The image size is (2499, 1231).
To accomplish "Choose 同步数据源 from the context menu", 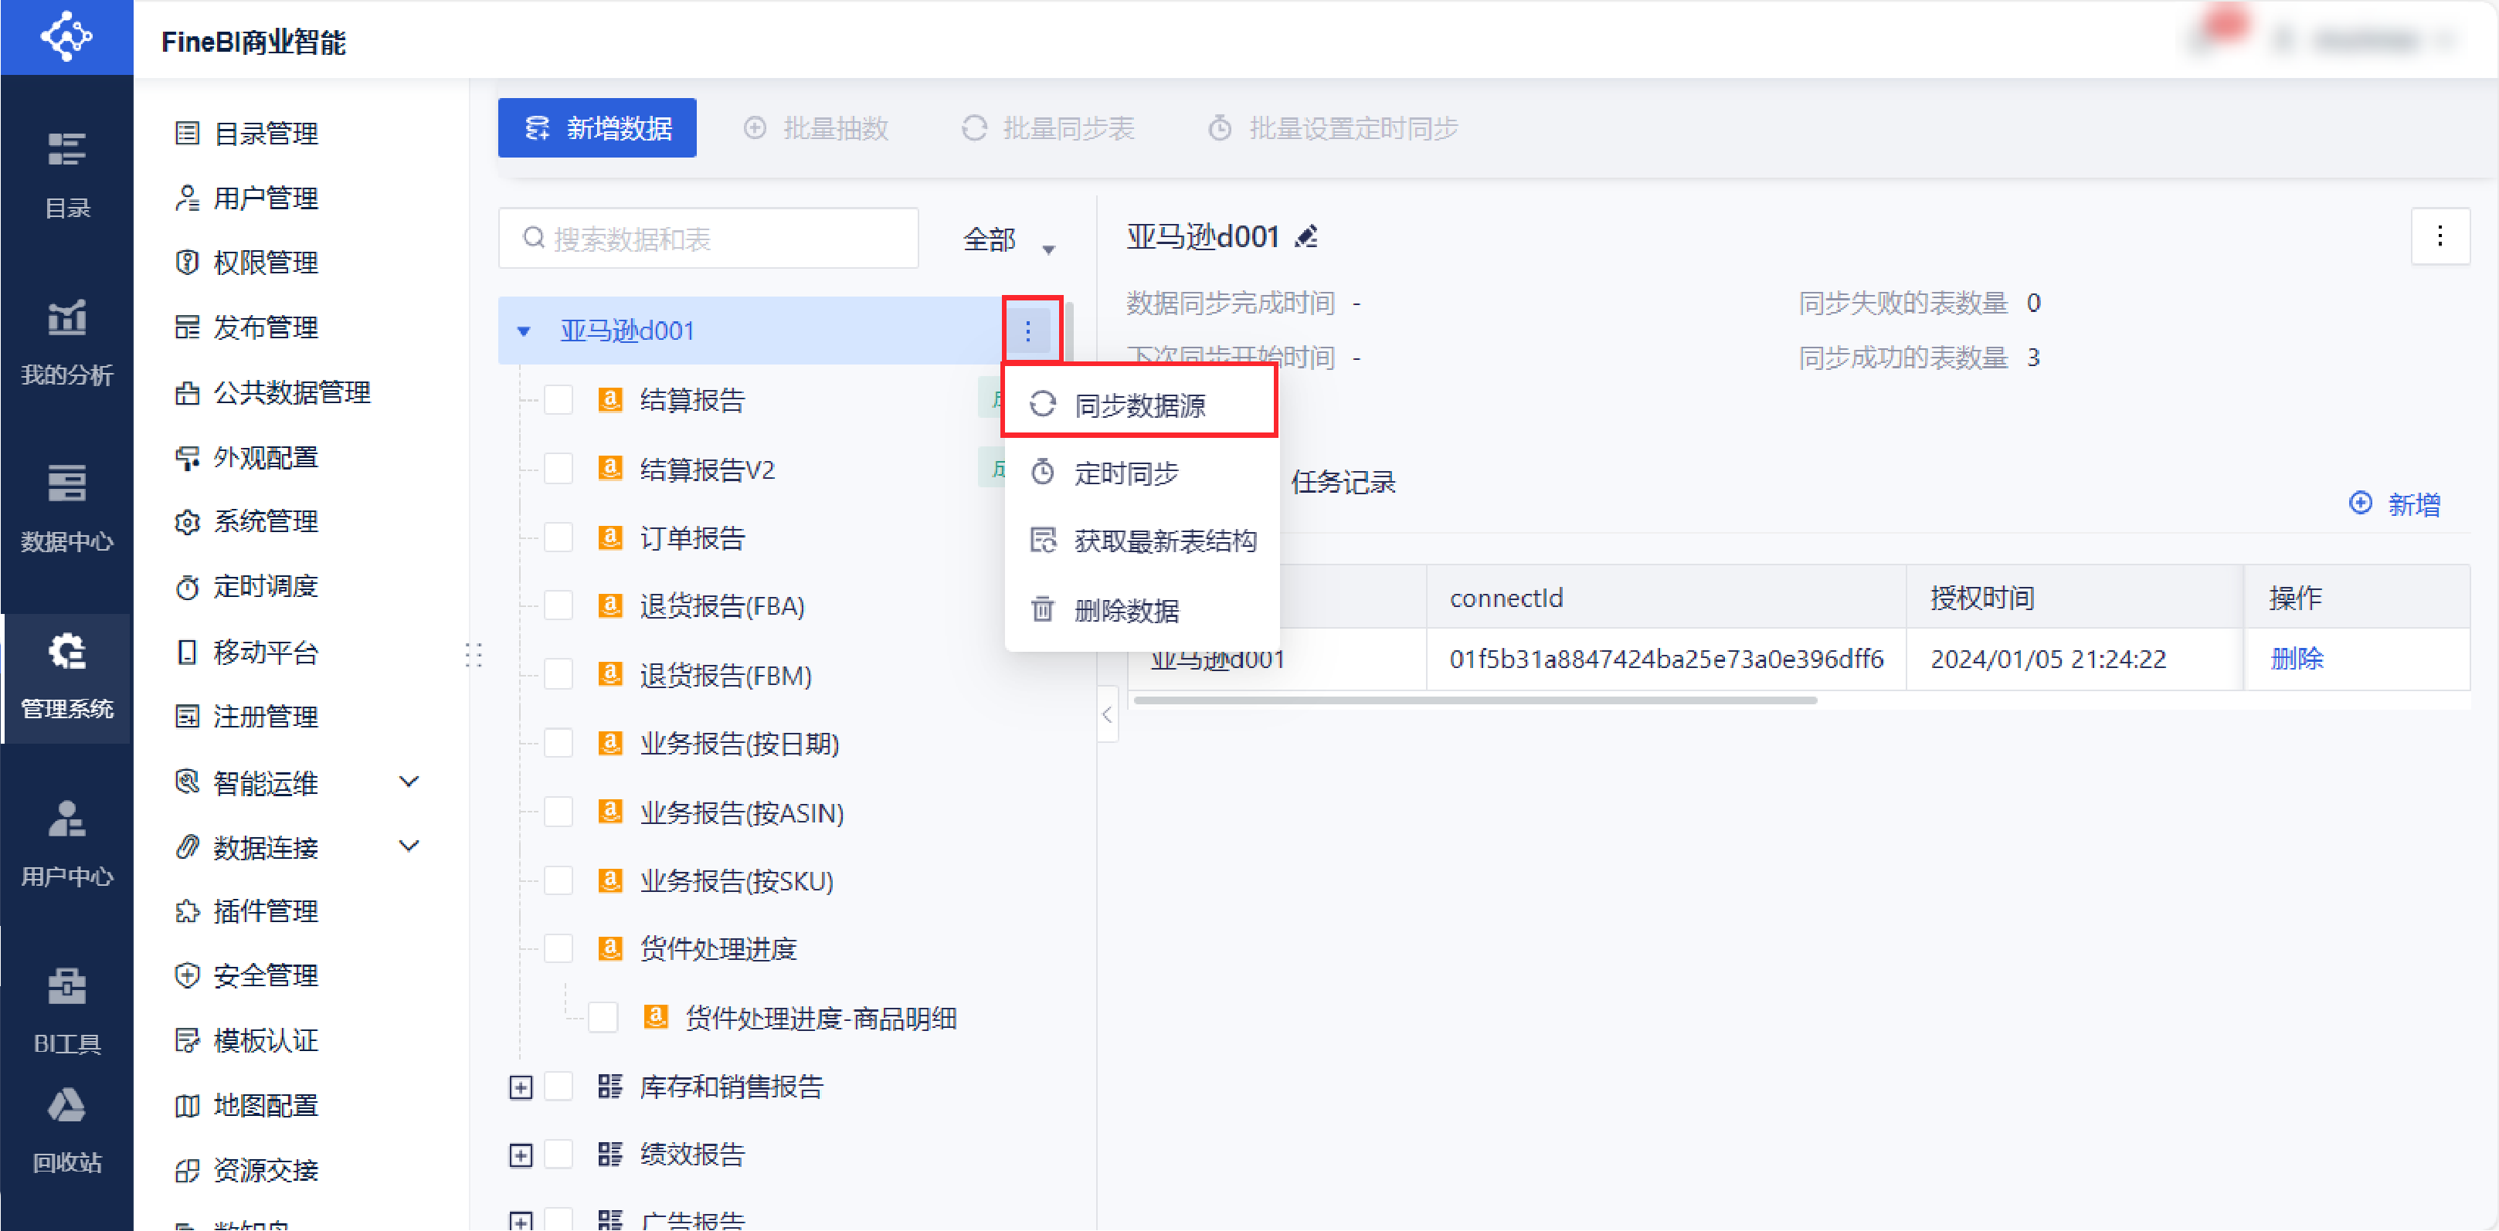I will (x=1139, y=405).
